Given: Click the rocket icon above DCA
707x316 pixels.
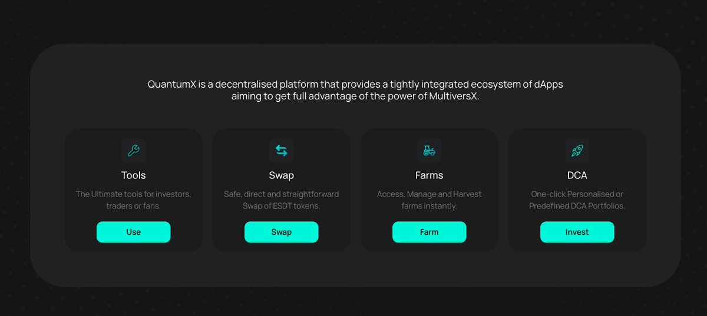Looking at the screenshot, I should click(577, 151).
